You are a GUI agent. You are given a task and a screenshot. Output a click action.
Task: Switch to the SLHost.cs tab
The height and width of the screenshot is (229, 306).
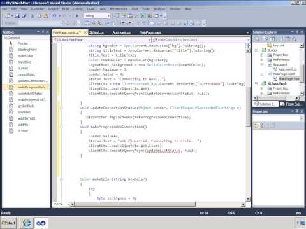point(96,32)
